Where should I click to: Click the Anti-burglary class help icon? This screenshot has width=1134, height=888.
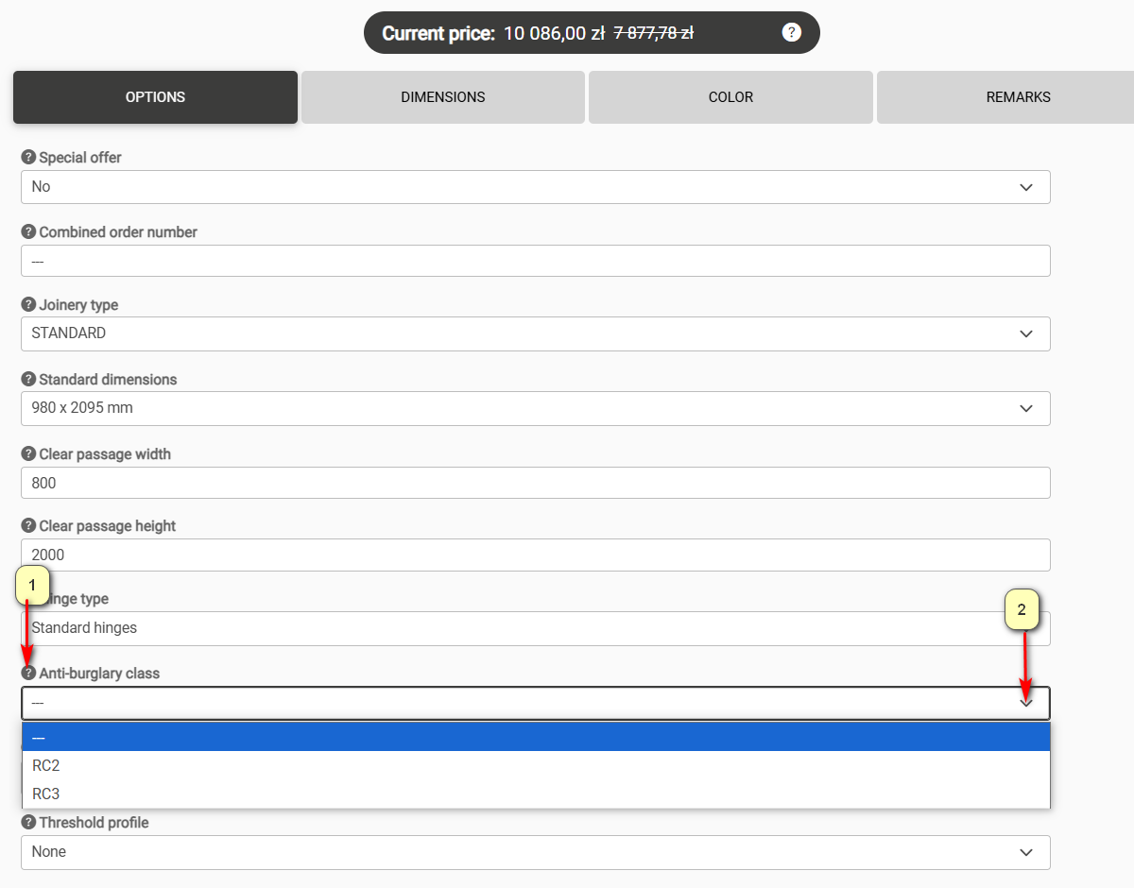28,674
